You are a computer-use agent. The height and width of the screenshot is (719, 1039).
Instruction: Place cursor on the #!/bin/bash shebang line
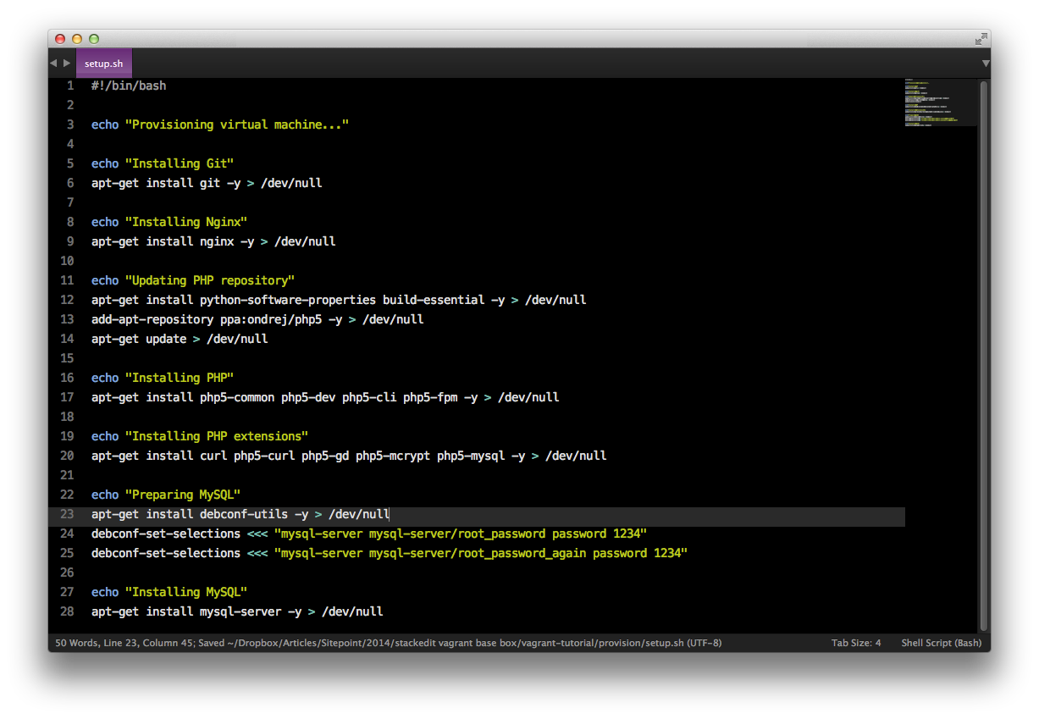[x=128, y=86]
